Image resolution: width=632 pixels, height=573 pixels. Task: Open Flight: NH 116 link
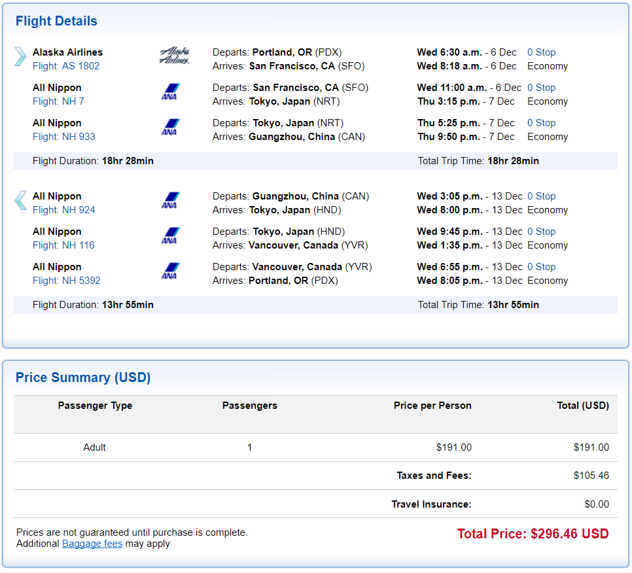[63, 245]
